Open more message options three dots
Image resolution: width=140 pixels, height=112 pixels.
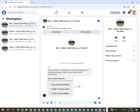coord(82,87)
